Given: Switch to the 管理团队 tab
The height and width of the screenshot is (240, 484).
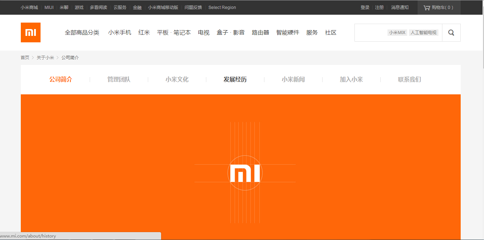Looking at the screenshot, I should pyautogui.click(x=119, y=80).
